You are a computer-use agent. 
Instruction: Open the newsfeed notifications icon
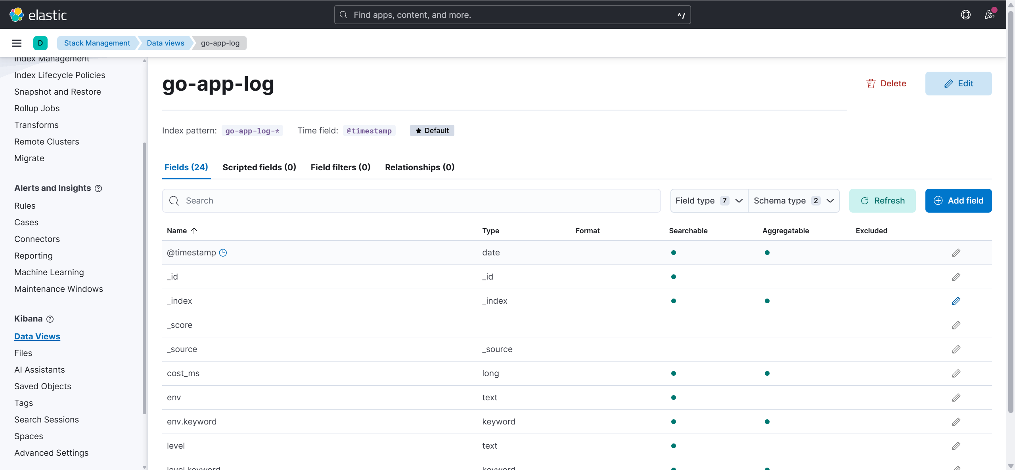click(x=990, y=15)
